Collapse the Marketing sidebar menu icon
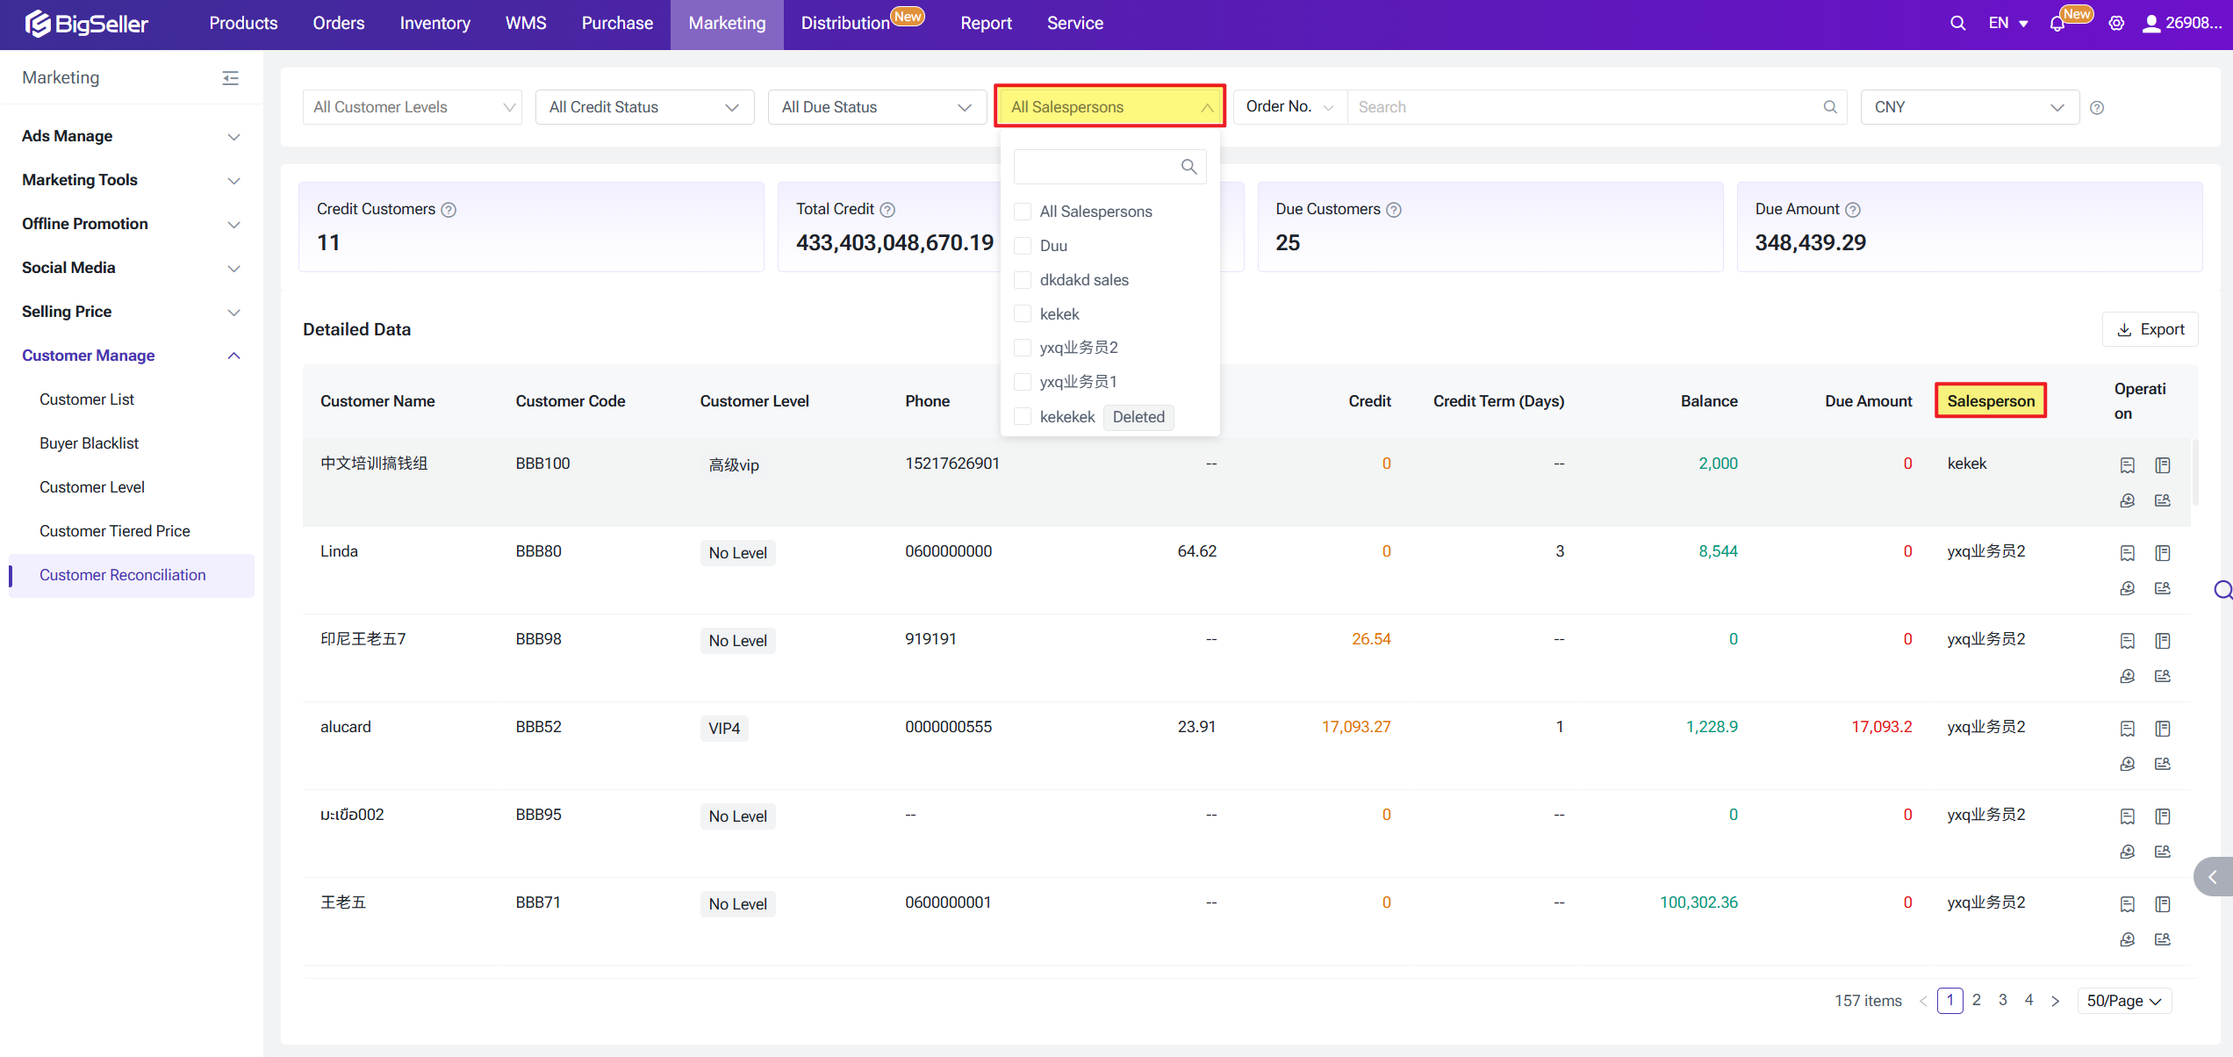Viewport: 2233px width, 1057px height. [x=231, y=78]
